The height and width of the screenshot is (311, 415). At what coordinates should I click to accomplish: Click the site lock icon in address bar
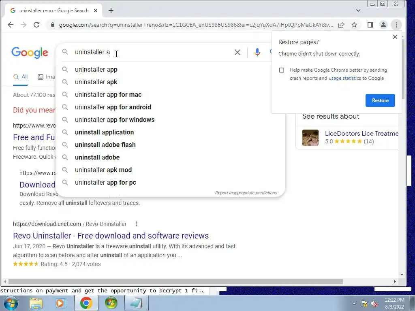pyautogui.click(x=53, y=25)
